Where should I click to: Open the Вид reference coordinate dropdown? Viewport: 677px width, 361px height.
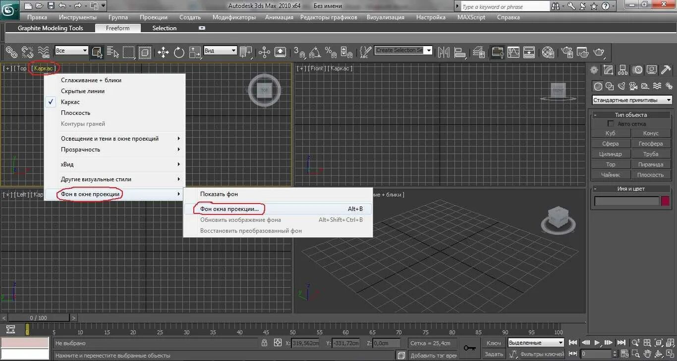221,51
